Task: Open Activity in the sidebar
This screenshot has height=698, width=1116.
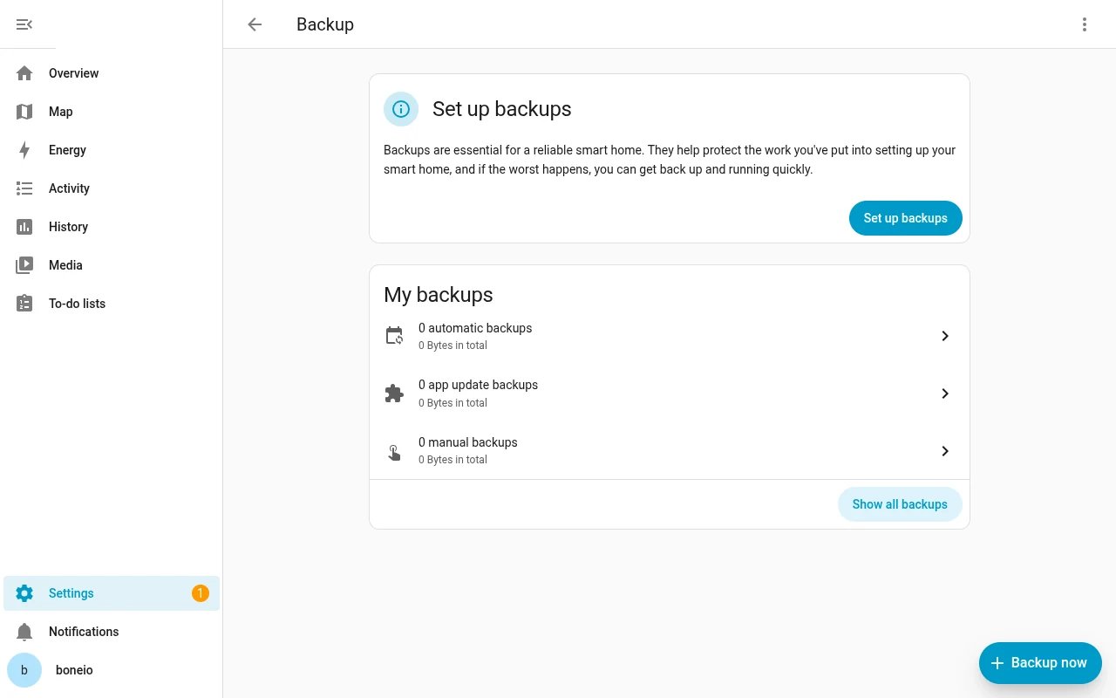Action: pyautogui.click(x=112, y=188)
